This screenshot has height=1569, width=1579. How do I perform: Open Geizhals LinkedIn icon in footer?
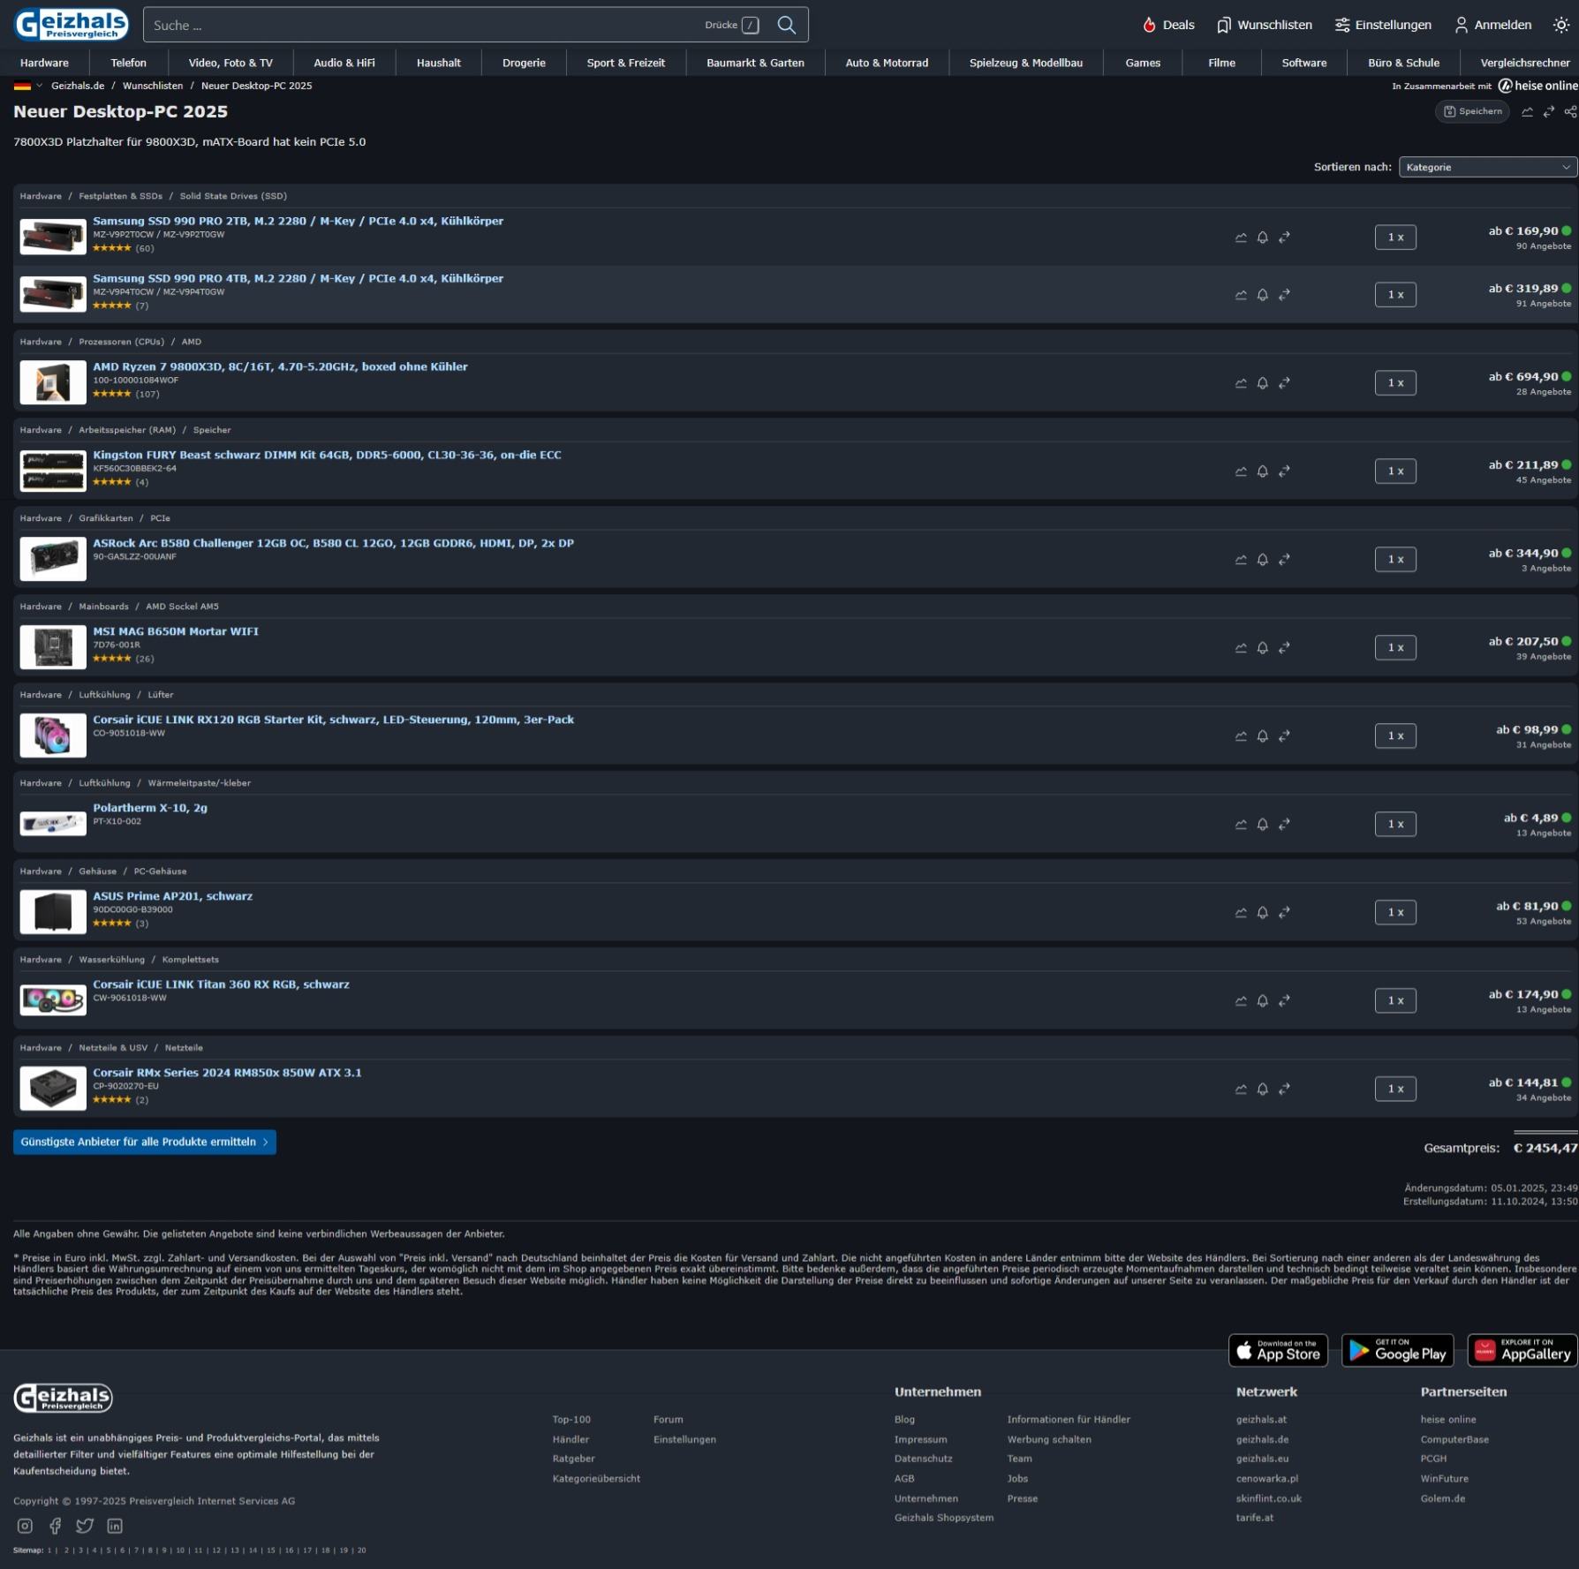coord(115,1526)
